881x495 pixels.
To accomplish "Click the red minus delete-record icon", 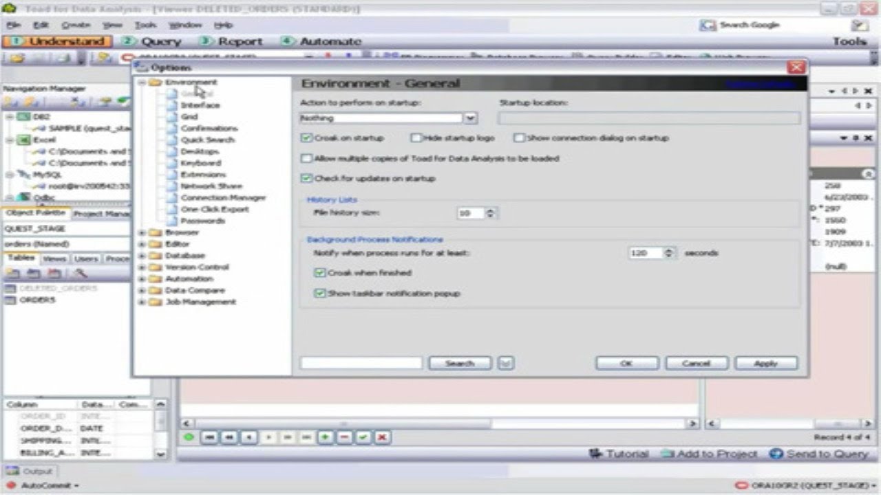I will pyautogui.click(x=344, y=437).
